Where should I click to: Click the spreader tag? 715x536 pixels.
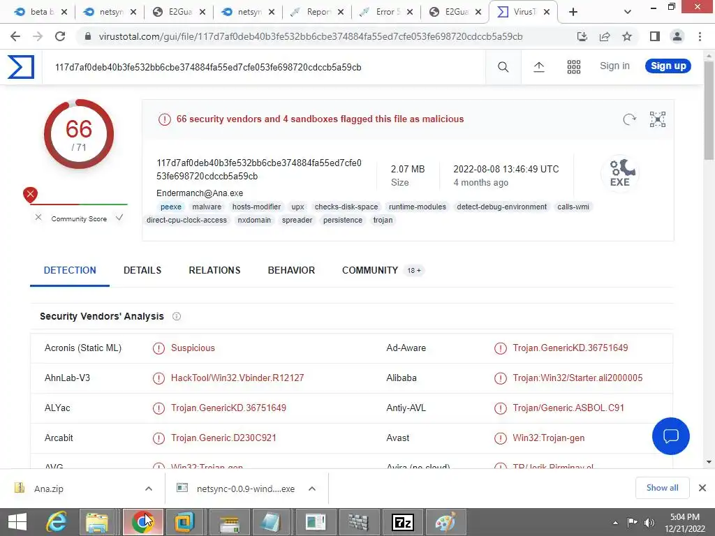[x=297, y=220]
